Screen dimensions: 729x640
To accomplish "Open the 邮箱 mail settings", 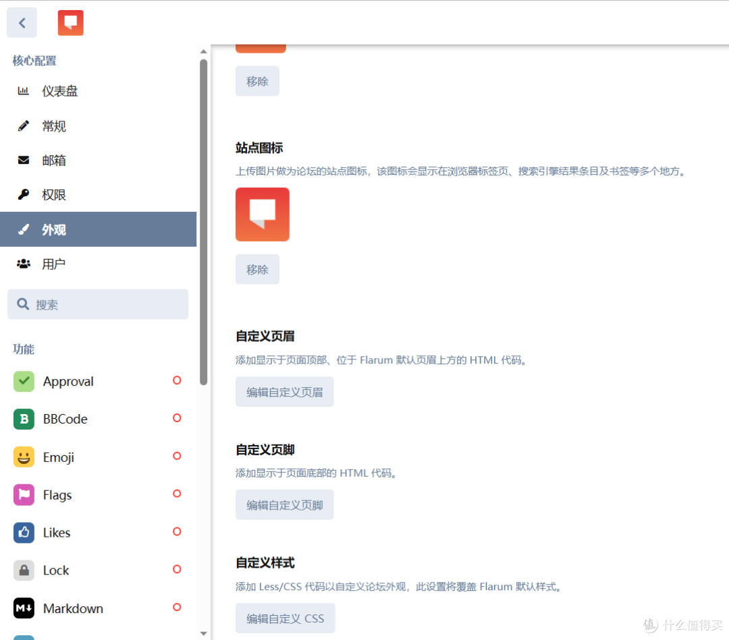I will [x=98, y=161].
